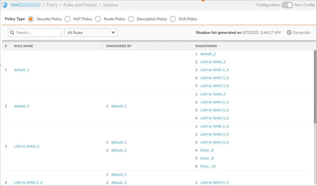This screenshot has width=317, height=186.
Task: Switch to the Decryption Policy type
Action: (x=131, y=19)
